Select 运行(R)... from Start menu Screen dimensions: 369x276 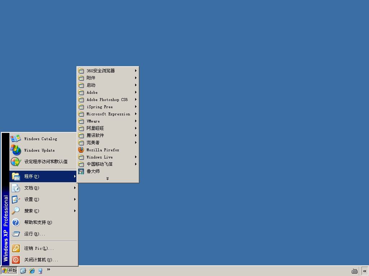[43, 234]
